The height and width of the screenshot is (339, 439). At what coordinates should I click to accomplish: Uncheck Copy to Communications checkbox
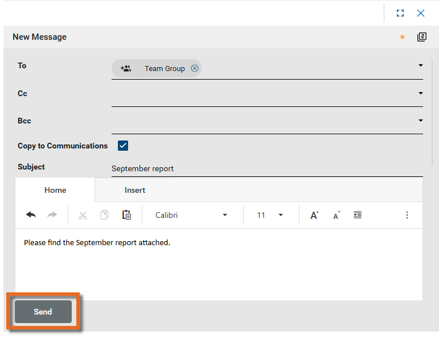tap(123, 146)
